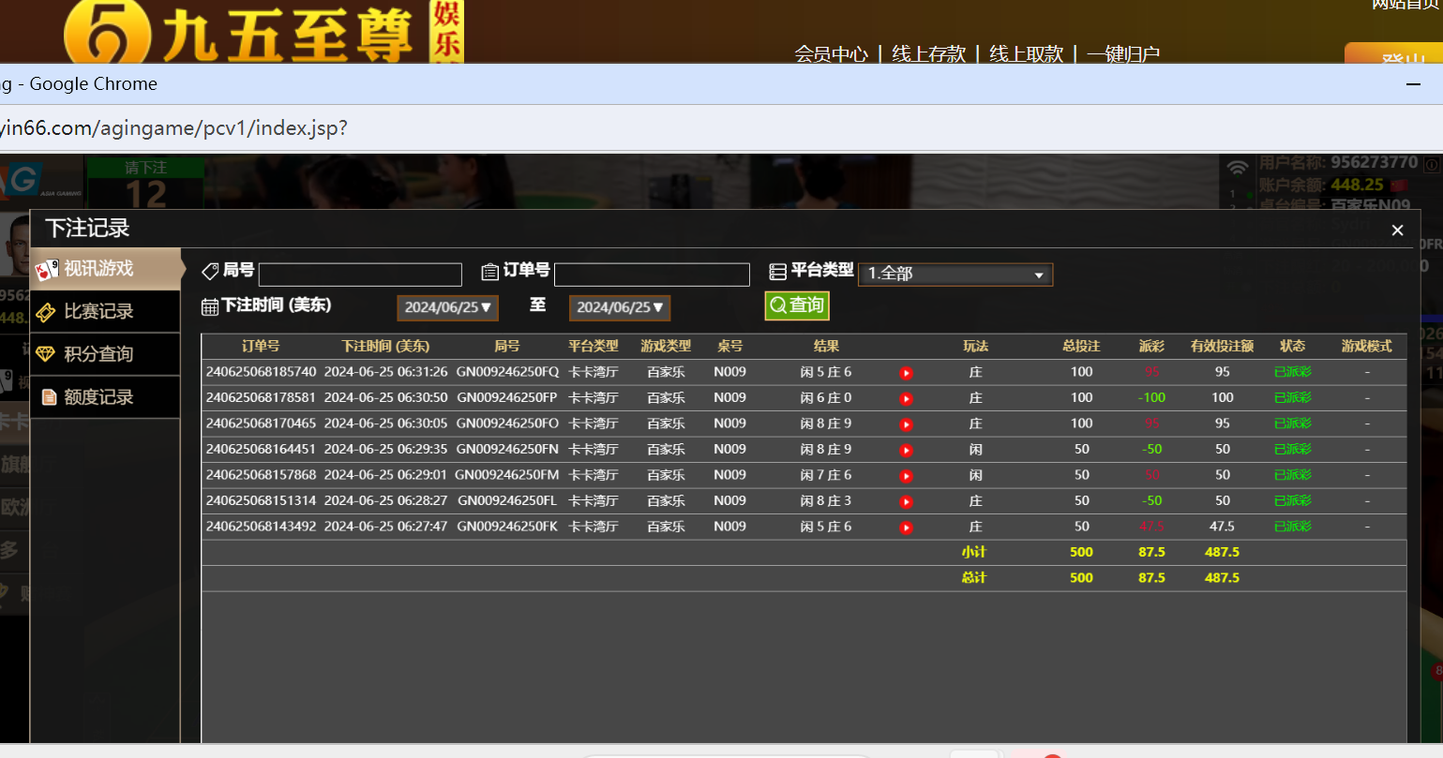Screen dimensions: 1443x758
Task: Play replay for round GN009246250FM
Action: pos(906,476)
